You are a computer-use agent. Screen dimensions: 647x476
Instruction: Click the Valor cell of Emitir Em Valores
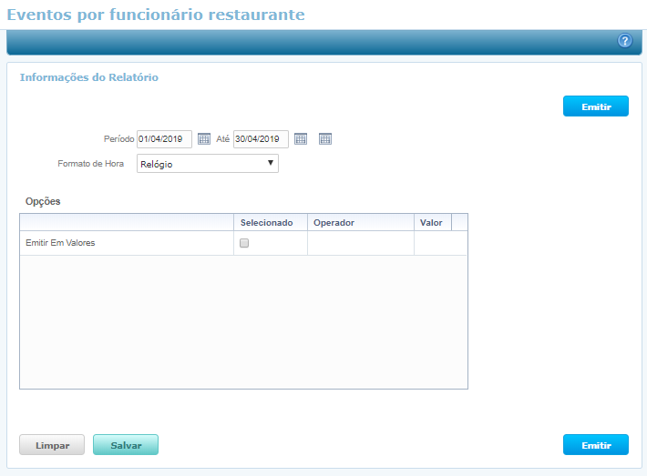click(440, 243)
